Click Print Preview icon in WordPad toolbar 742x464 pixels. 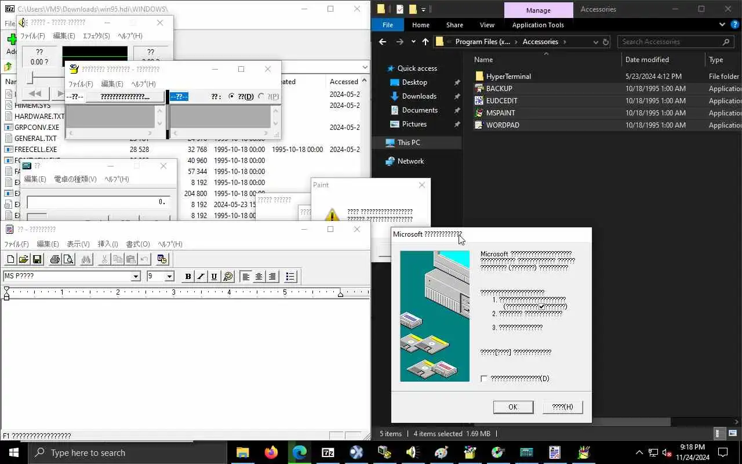(68, 259)
